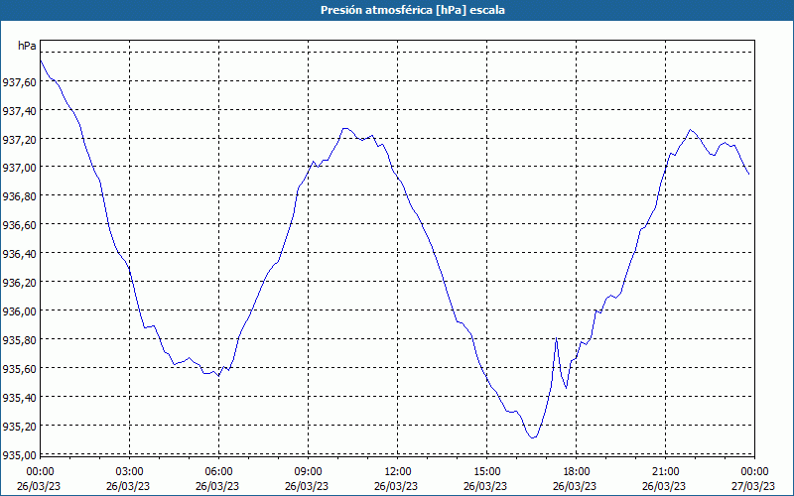The height and width of the screenshot is (496, 794).
Task: Click the 935,80 y-axis label
Action: [19, 340]
